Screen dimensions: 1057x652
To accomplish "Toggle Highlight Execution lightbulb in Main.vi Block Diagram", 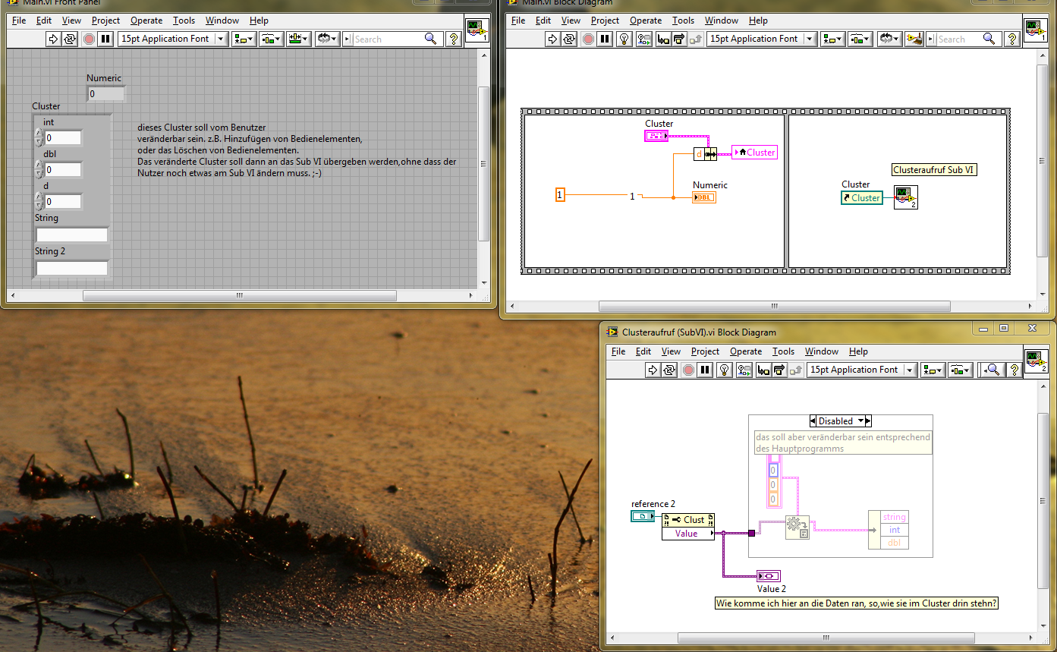I will 624,39.
